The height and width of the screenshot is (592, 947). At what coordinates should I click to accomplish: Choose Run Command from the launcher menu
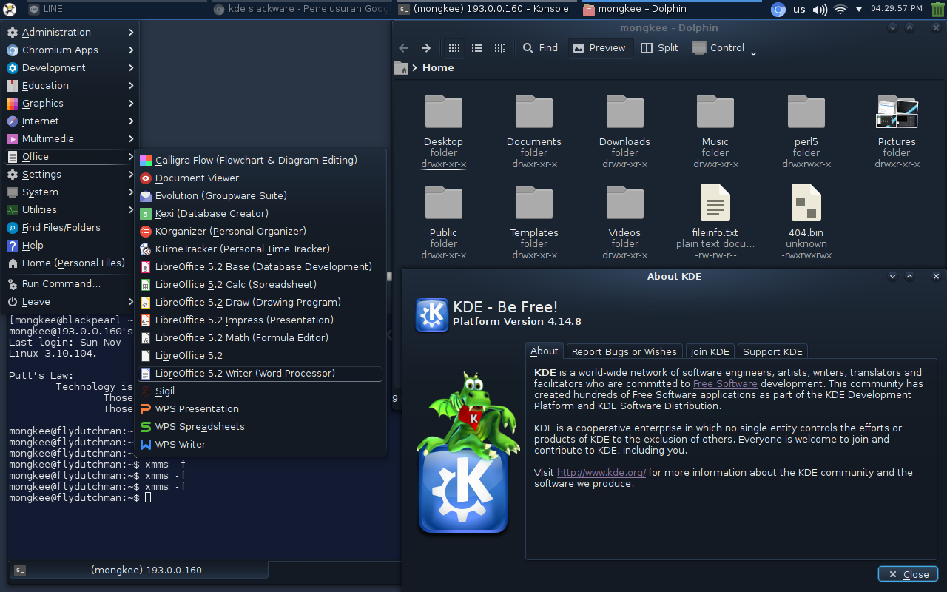(71, 284)
